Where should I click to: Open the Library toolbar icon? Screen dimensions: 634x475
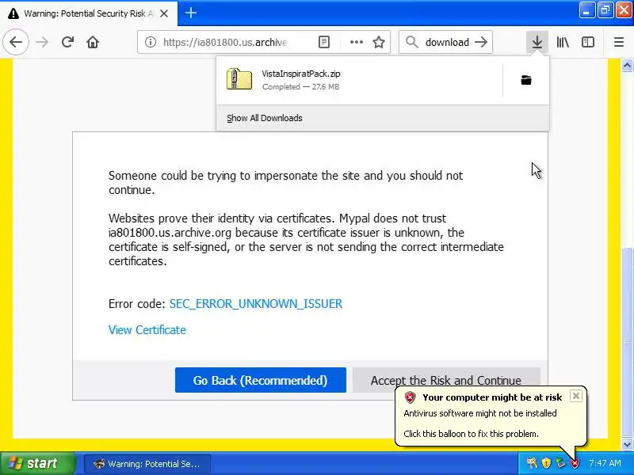pyautogui.click(x=563, y=42)
